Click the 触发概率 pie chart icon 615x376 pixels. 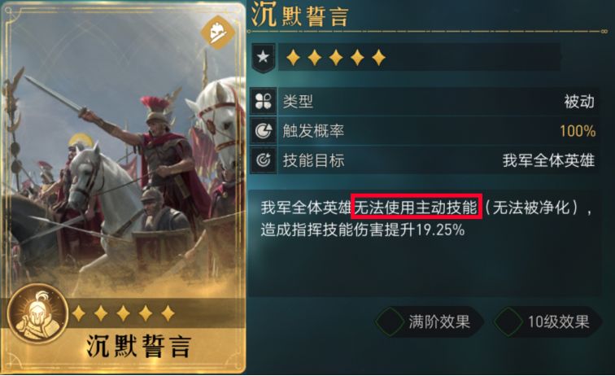264,131
